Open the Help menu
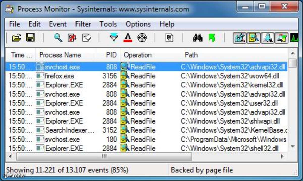The width and height of the screenshot is (303, 181). click(x=167, y=24)
